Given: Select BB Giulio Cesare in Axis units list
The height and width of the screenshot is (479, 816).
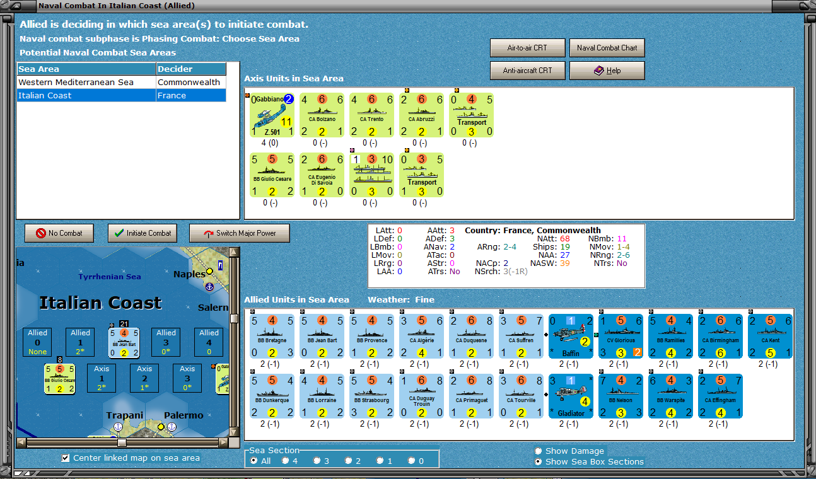Looking at the screenshot, I should 272,175.
